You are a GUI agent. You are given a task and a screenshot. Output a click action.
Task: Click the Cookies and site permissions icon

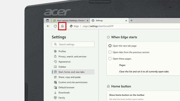coord(55,82)
